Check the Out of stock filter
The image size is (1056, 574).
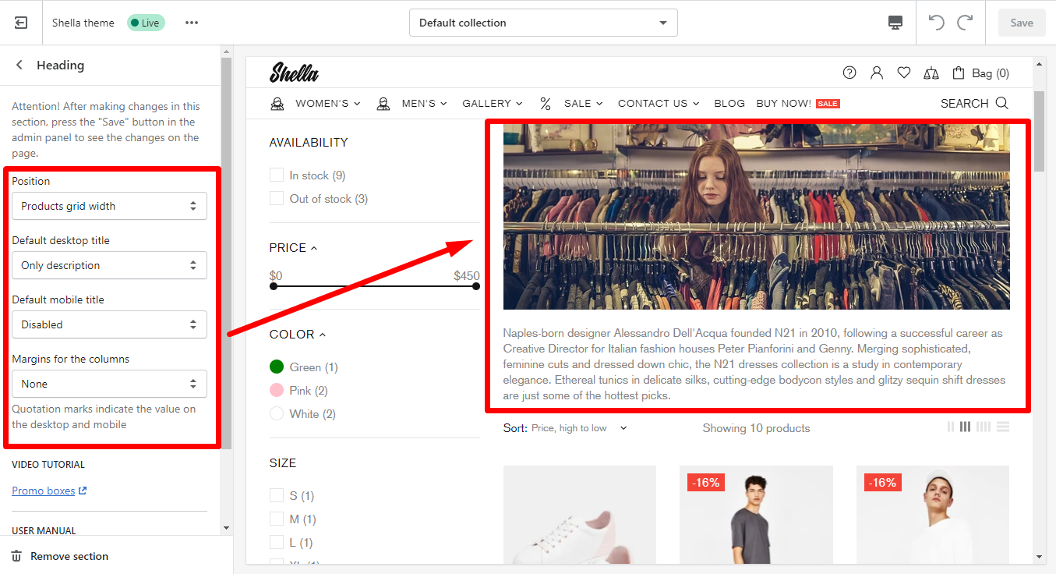pos(277,199)
